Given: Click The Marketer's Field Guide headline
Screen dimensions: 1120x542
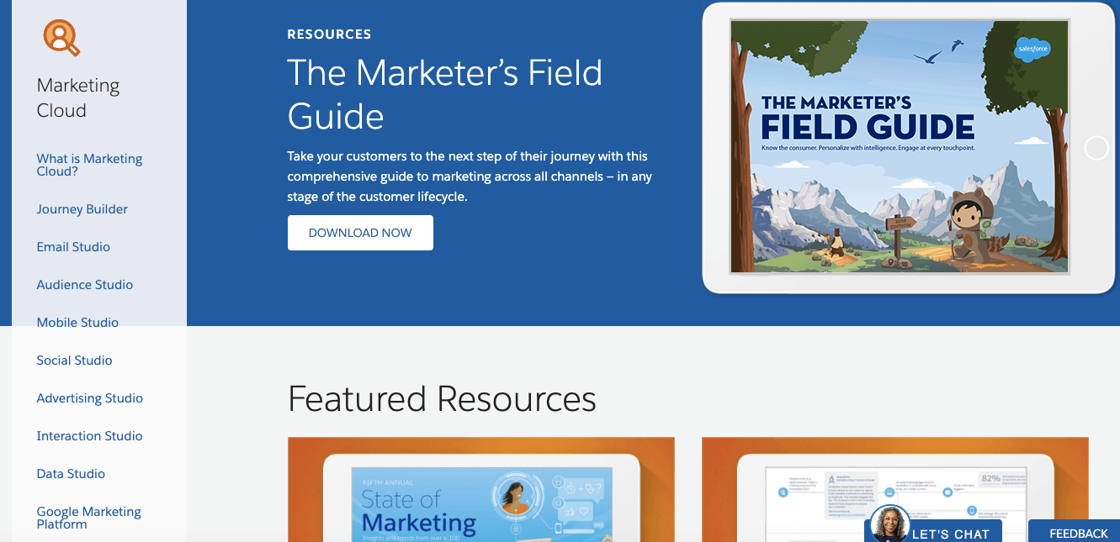Looking at the screenshot, I should (x=444, y=94).
